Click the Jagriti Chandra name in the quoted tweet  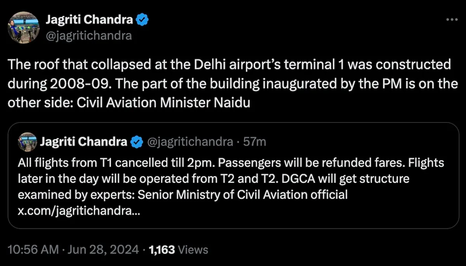point(83,142)
